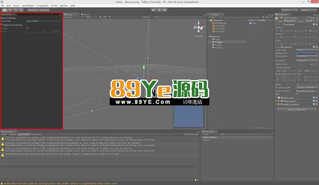Click the Clear button in Console
The image size is (319, 185).
pos(4,134)
